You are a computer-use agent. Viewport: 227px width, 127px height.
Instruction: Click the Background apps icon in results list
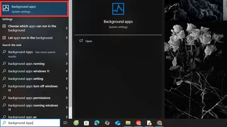[x=6, y=8]
